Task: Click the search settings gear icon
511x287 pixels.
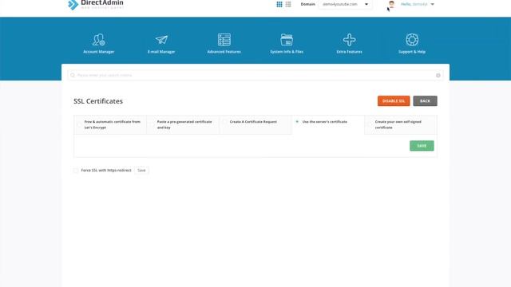Action: click(x=438, y=75)
